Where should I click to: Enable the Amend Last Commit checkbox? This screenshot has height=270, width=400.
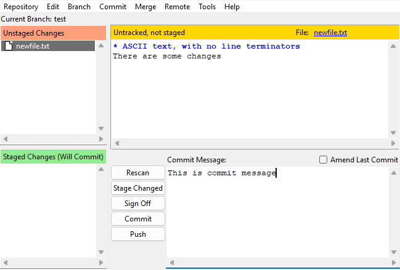coord(323,160)
